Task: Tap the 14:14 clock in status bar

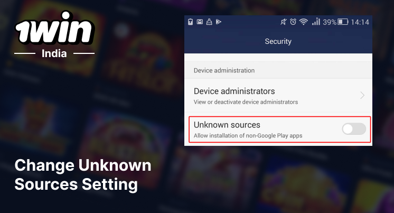Action: coord(360,22)
